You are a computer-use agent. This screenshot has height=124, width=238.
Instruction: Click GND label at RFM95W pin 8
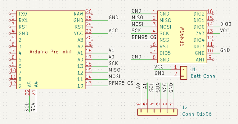(137, 57)
